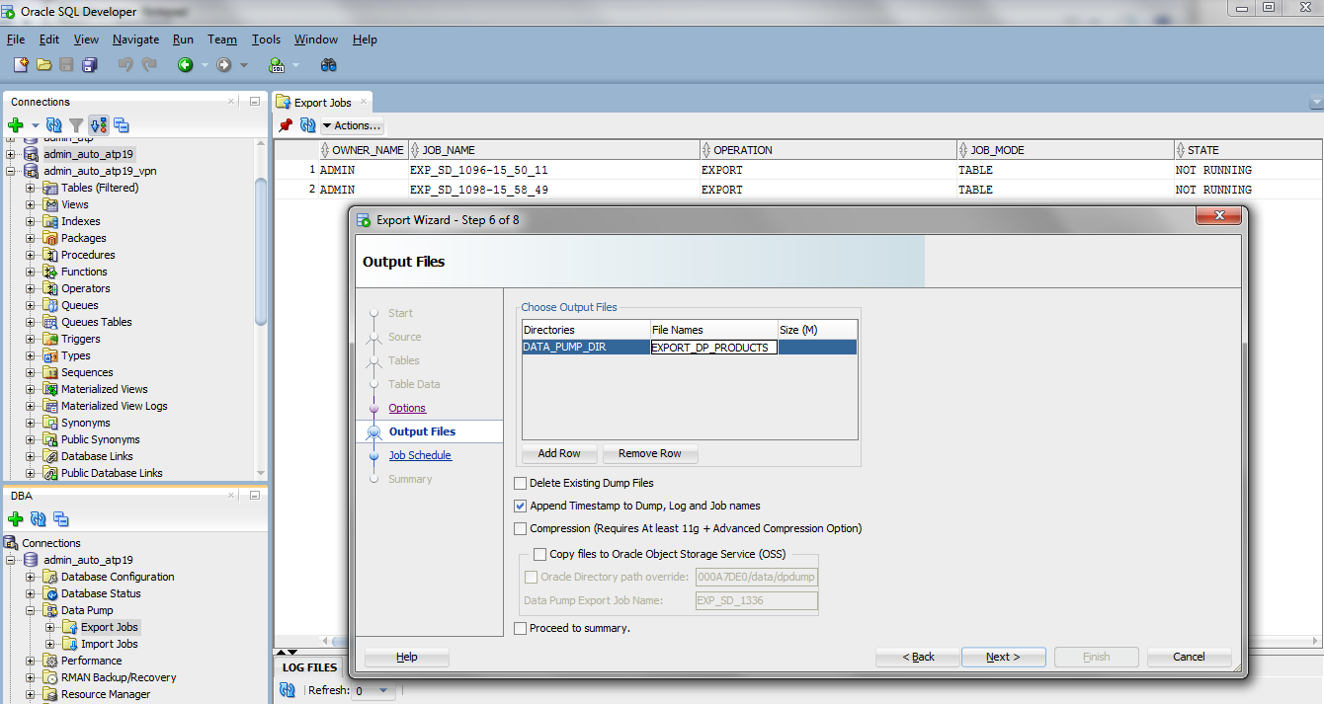Click the SQL Worksheet toolbar icon

[278, 65]
